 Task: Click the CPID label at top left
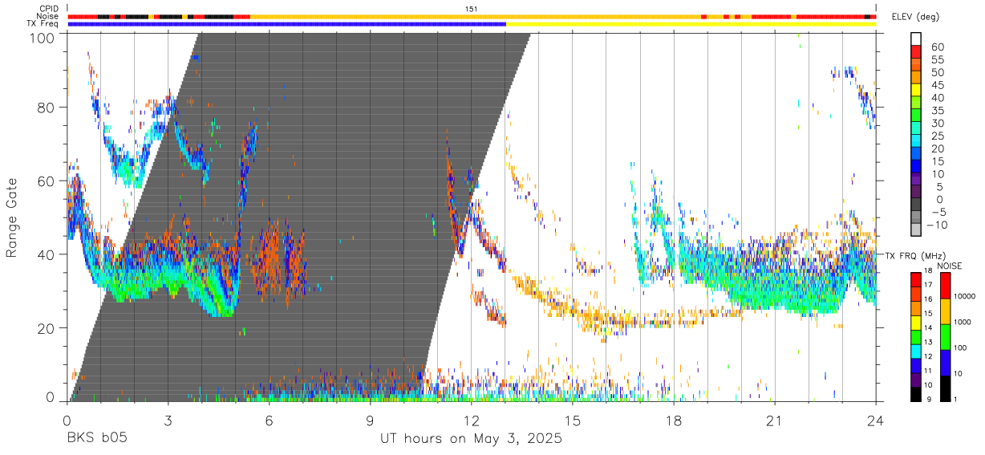(x=49, y=8)
